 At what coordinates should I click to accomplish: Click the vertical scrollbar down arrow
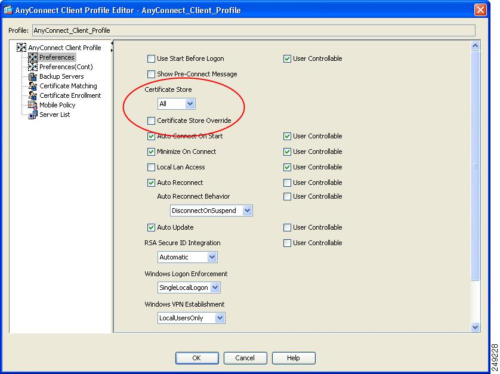tap(475, 327)
